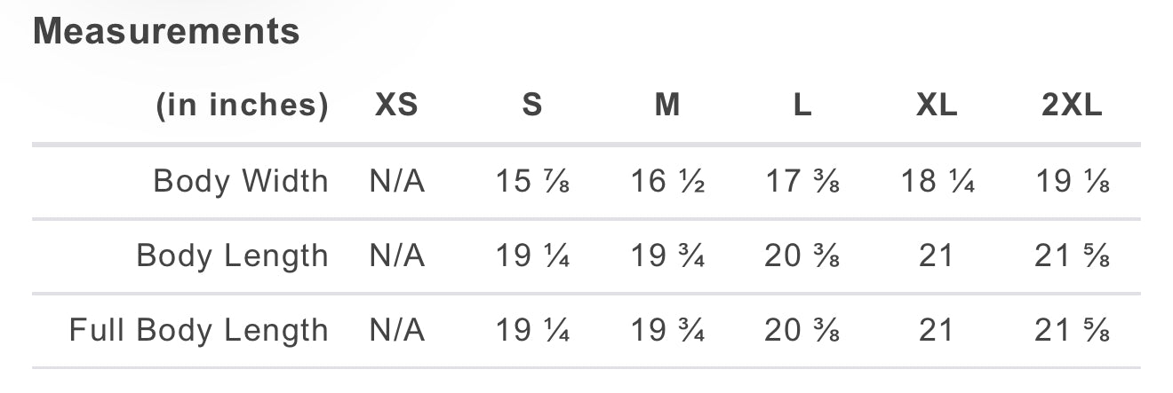Screen dimensions: 1173x393
Task: Click the Body Width row label
Action: (x=241, y=181)
